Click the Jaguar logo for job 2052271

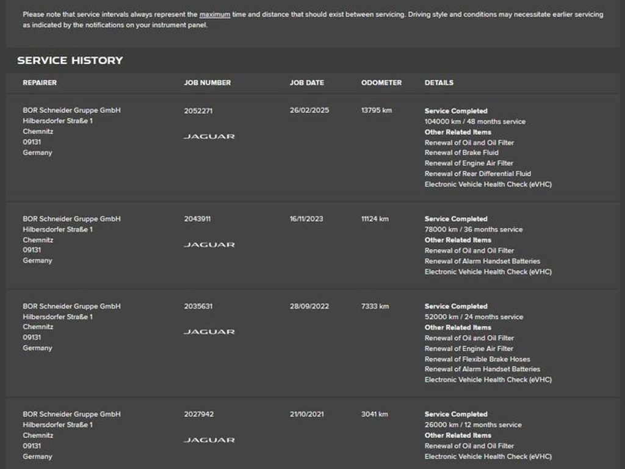(x=209, y=136)
